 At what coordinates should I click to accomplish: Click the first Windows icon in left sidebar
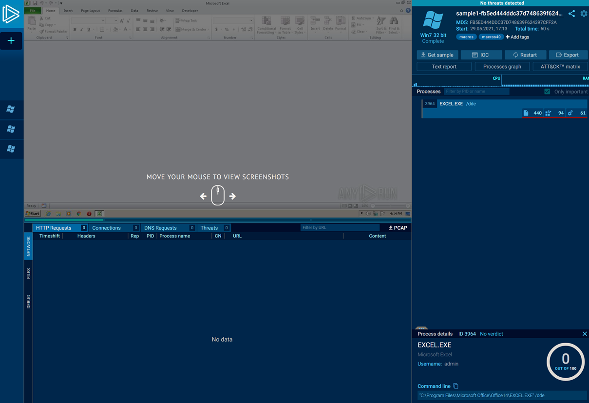tap(11, 109)
